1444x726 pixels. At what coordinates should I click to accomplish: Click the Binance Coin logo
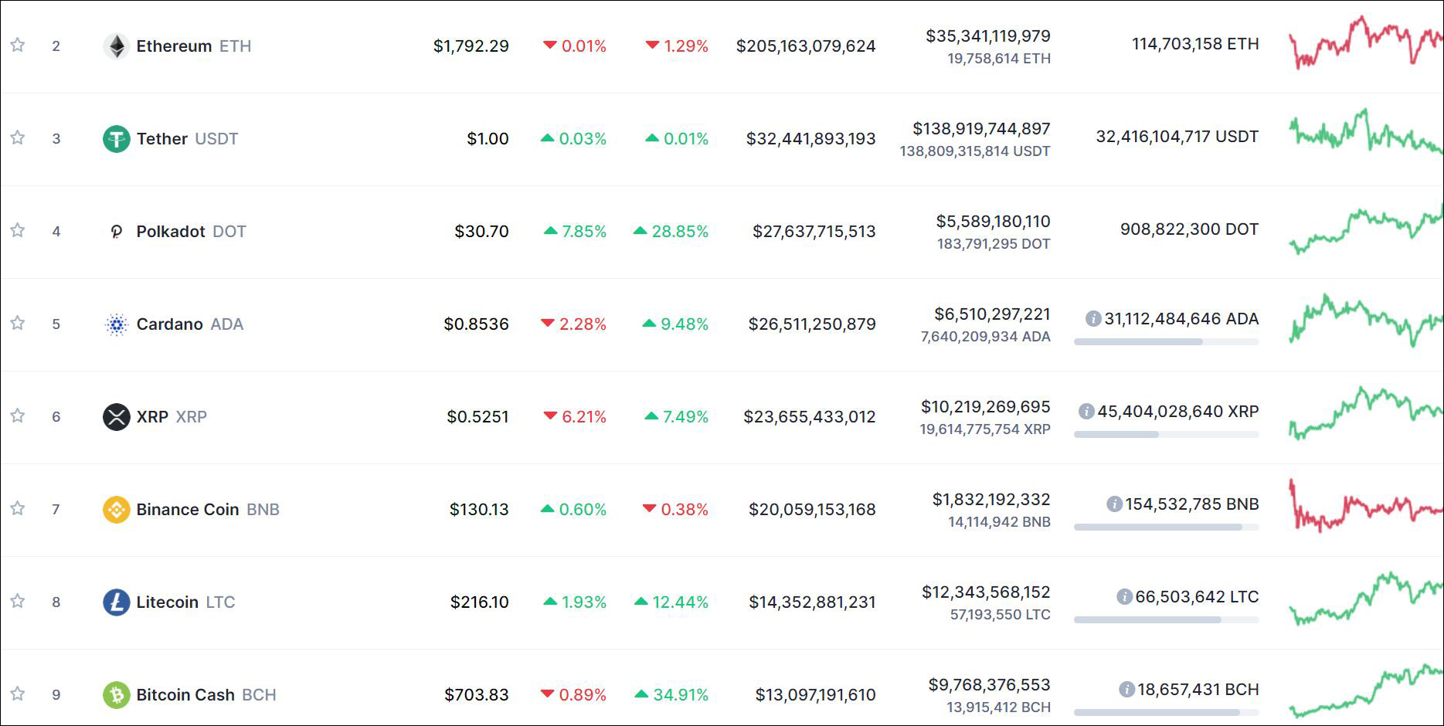(117, 510)
